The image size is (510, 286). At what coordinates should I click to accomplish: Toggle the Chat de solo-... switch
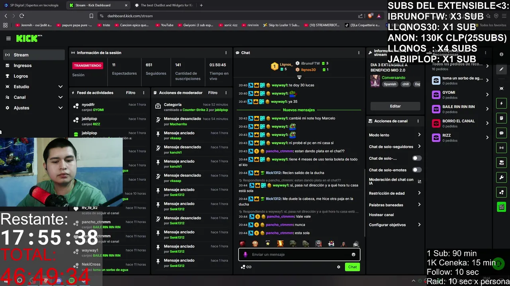pyautogui.click(x=417, y=158)
